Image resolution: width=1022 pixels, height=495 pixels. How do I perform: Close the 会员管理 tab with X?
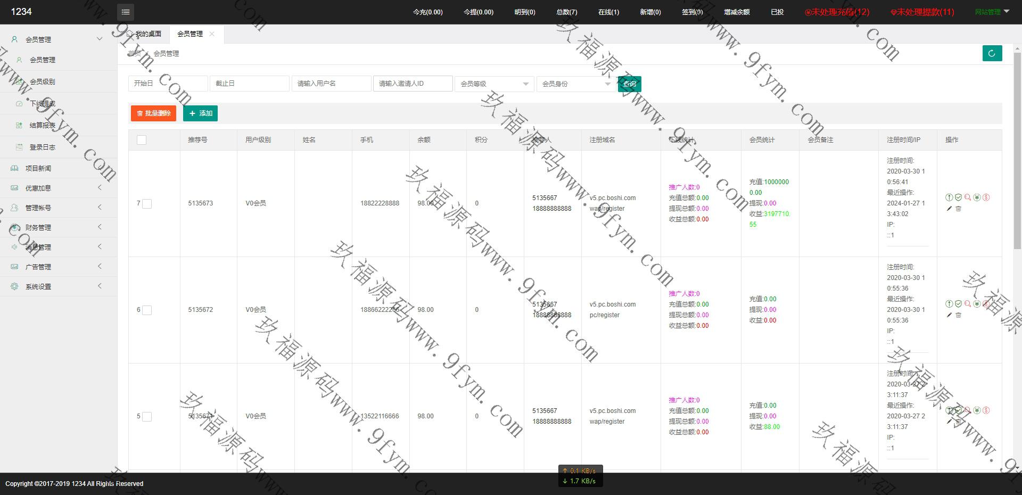pyautogui.click(x=212, y=34)
